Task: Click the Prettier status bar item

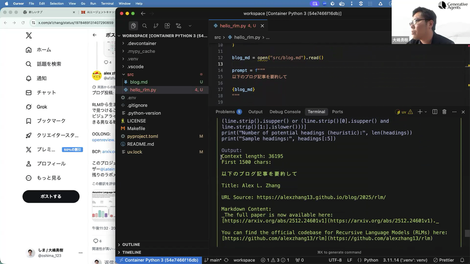Action: coord(444,260)
